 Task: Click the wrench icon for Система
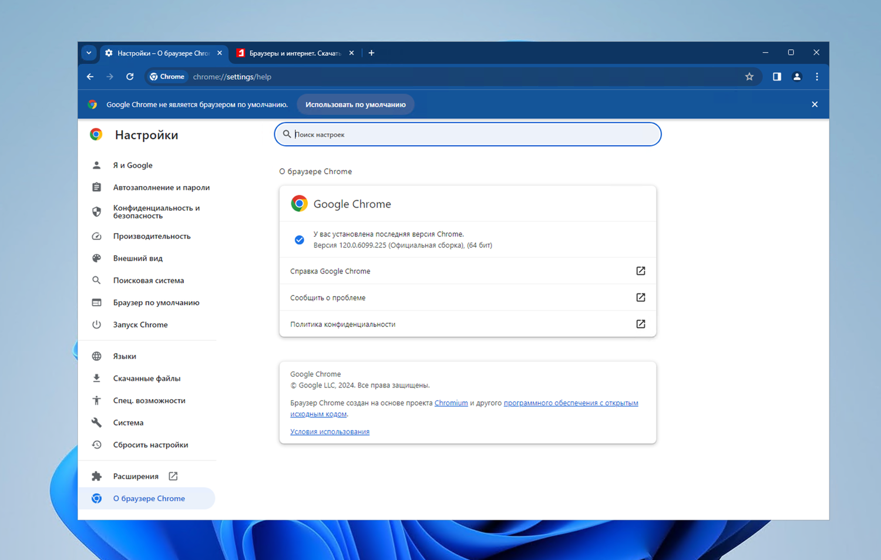coord(97,423)
